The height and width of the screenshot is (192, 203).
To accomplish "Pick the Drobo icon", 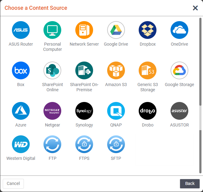I will point(148,111).
